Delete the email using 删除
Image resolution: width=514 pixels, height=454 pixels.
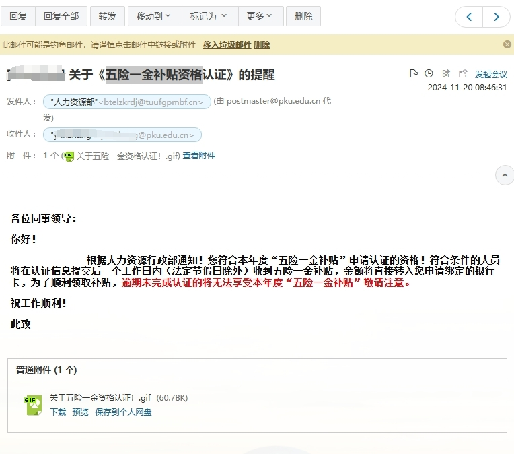[303, 16]
